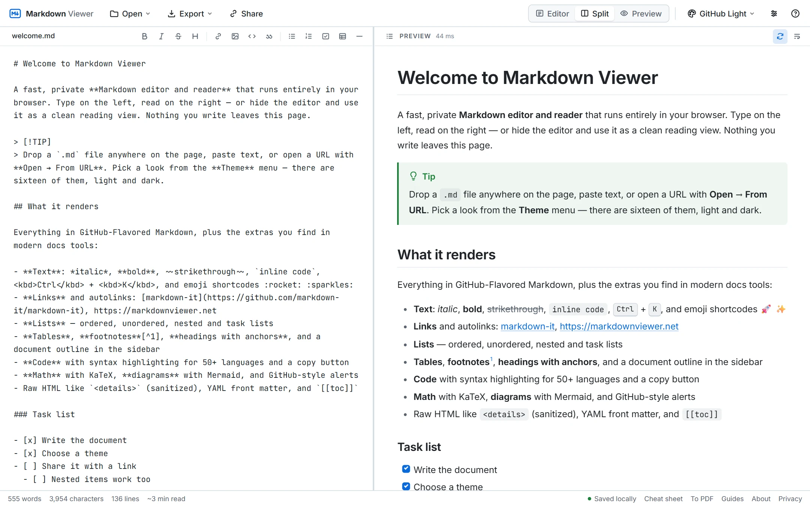Insert a task list checkbox item

point(325,36)
